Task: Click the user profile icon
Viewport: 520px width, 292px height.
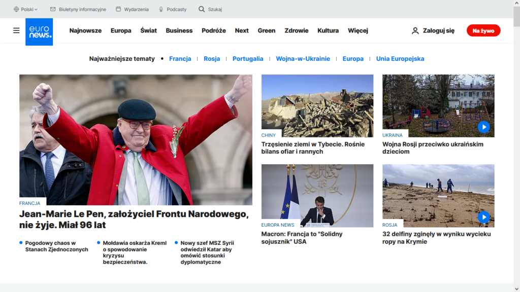Action: [415, 30]
